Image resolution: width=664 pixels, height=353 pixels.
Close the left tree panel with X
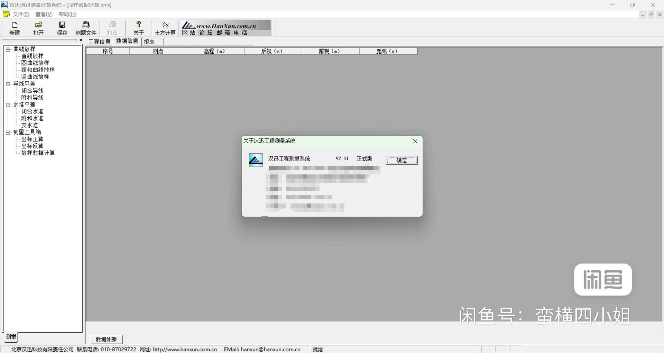(x=81, y=40)
